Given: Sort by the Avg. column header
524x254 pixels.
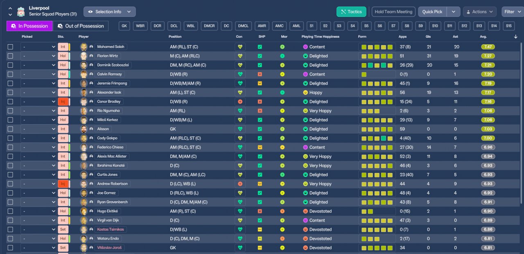Looking at the screenshot, I should (483, 36).
